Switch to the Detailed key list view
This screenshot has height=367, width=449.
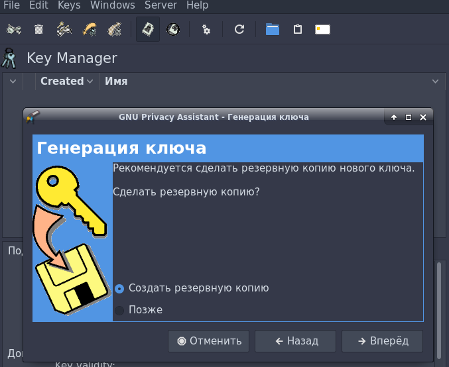point(173,29)
